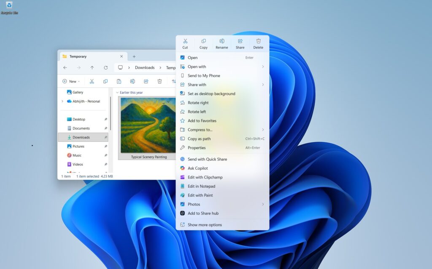Image resolution: width=432 pixels, height=269 pixels.
Task: Choose Edit with Paint
Action: (x=201, y=195)
